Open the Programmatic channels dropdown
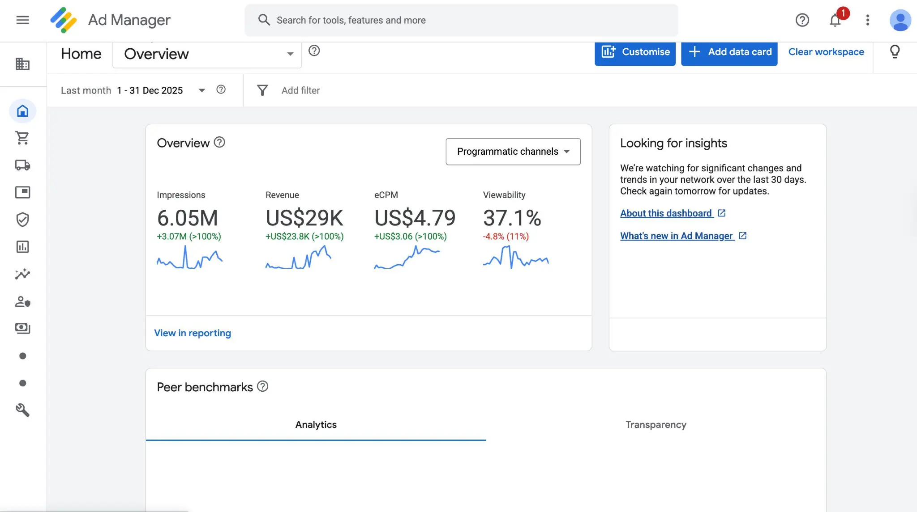917x512 pixels. pos(513,152)
